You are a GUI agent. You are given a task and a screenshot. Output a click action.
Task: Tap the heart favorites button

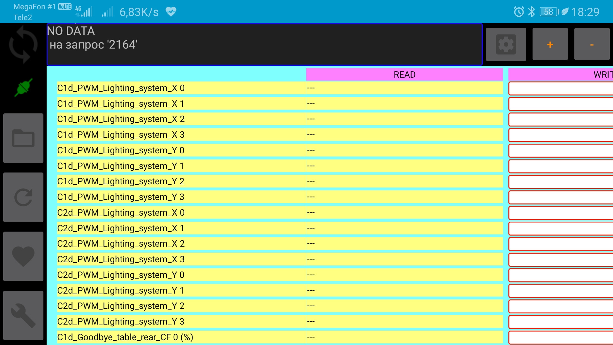(23, 256)
